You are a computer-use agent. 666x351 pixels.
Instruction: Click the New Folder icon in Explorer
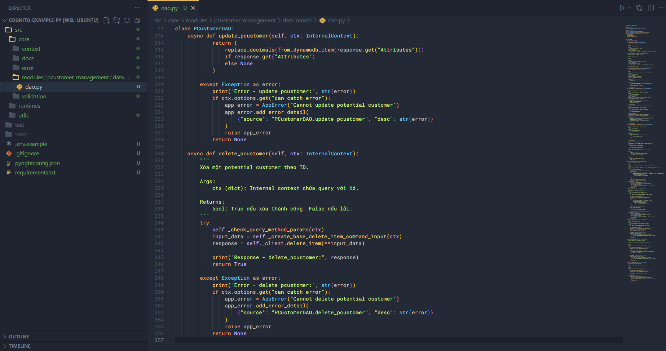click(116, 21)
